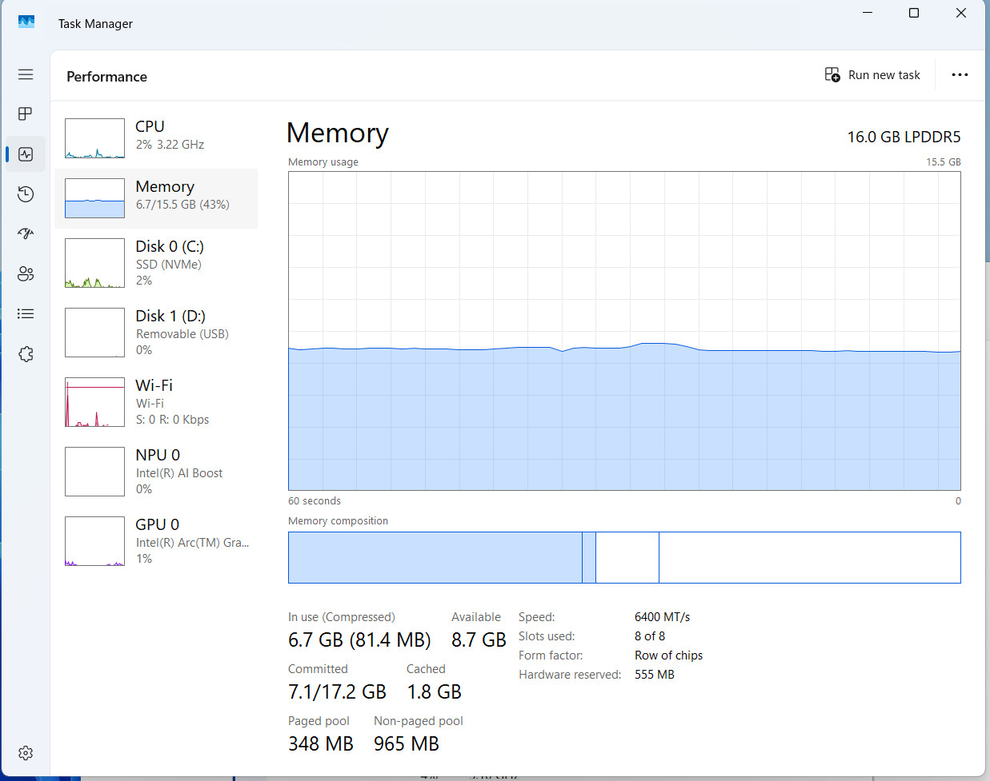Open the App history page icon
Viewport: 990px width, 781px height.
click(26, 194)
